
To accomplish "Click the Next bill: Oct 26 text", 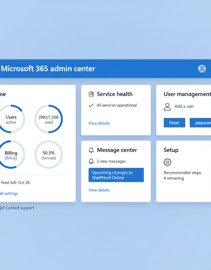I will pyautogui.click(x=15, y=182).
